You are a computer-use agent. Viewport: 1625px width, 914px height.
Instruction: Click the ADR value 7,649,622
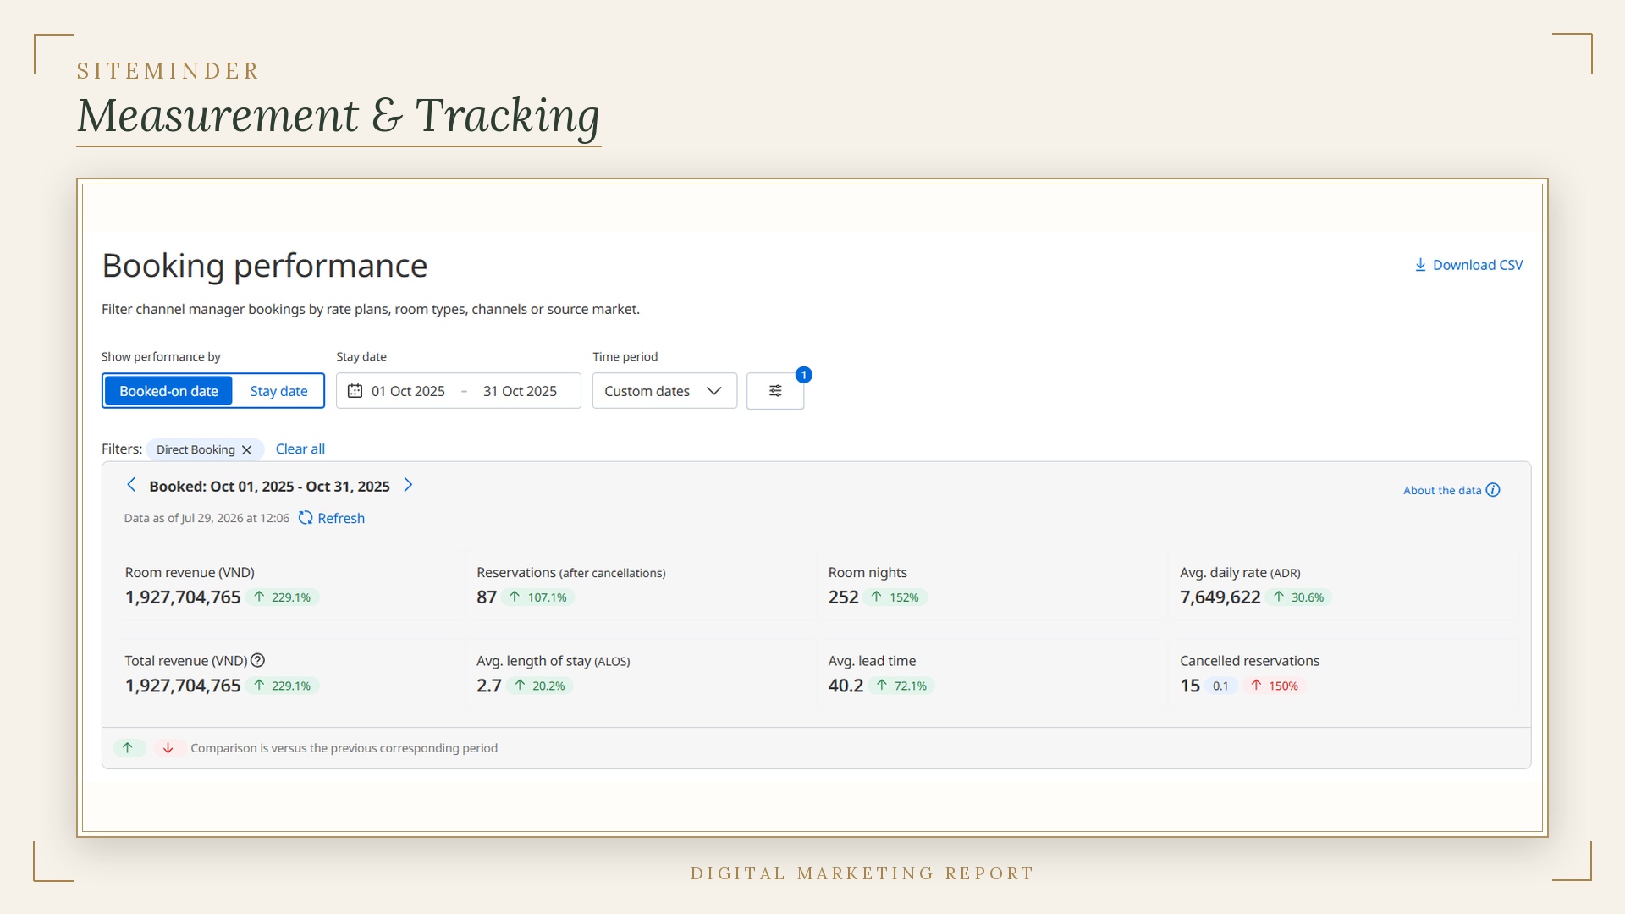[x=1220, y=597]
